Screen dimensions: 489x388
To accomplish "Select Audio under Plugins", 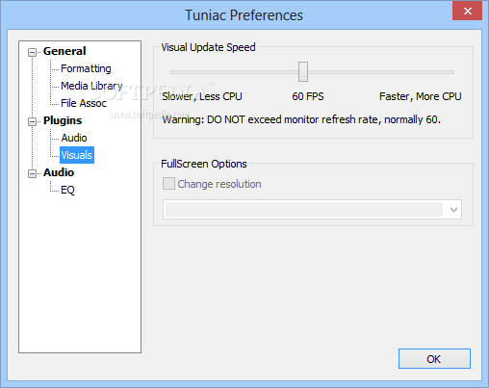I will 74,138.
